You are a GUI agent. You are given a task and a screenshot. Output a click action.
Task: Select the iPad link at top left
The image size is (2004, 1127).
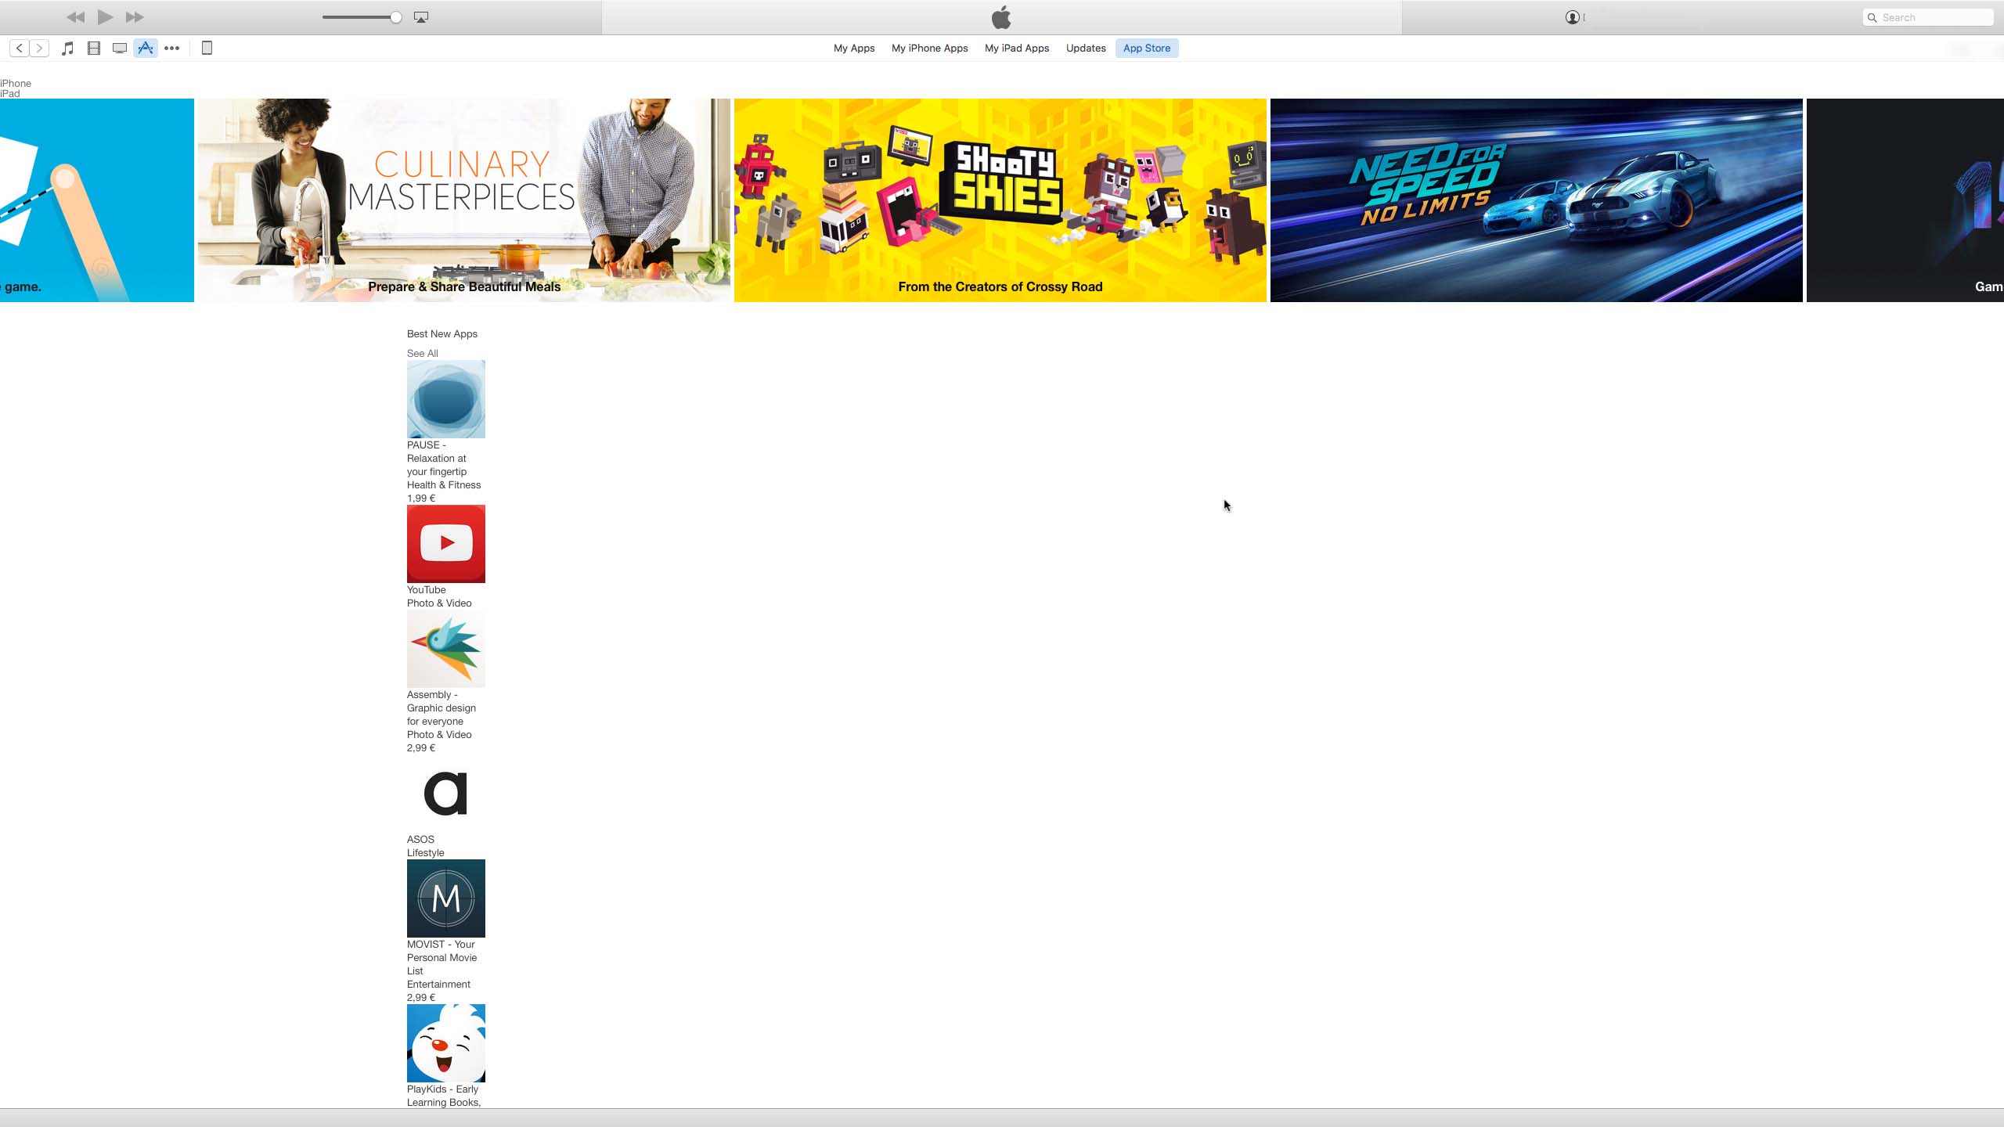point(10,94)
